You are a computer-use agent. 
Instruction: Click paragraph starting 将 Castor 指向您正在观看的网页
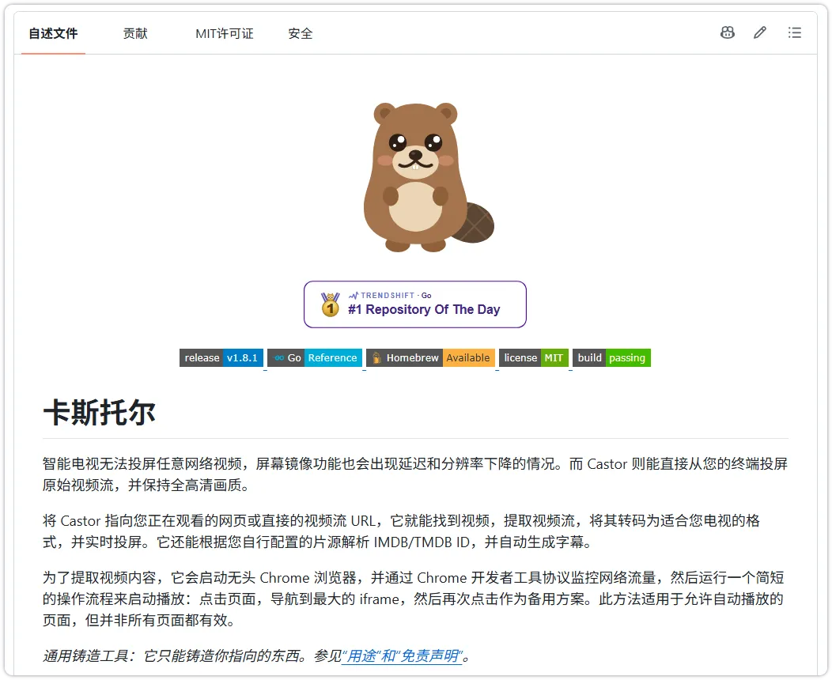402,531
